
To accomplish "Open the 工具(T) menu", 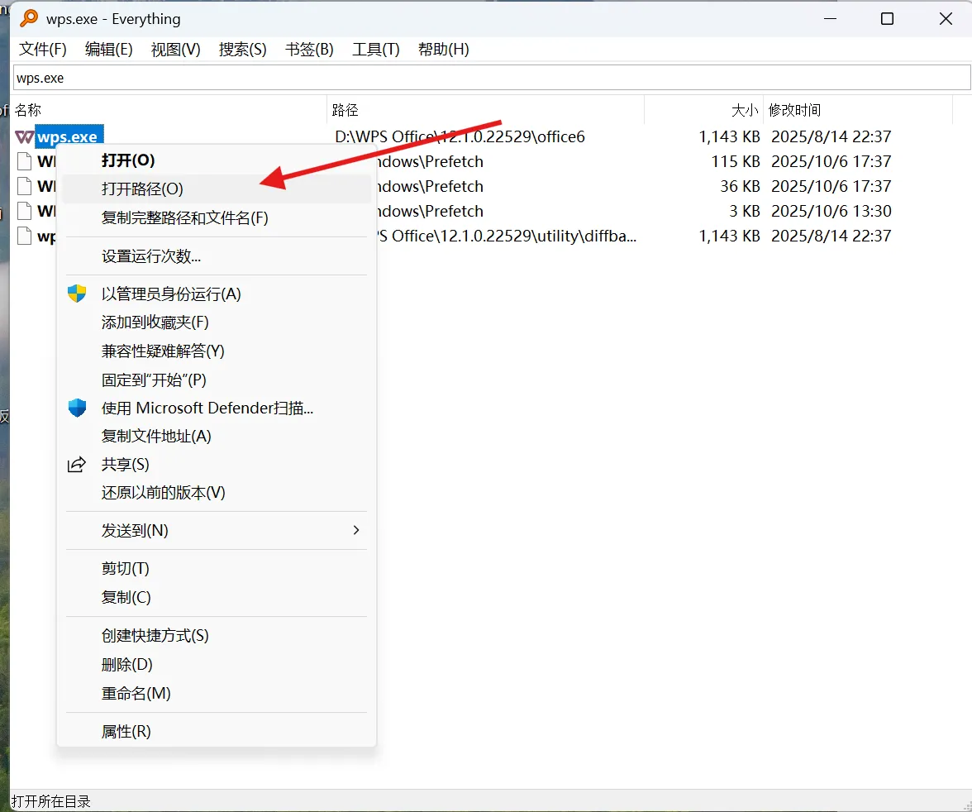I will 376,49.
